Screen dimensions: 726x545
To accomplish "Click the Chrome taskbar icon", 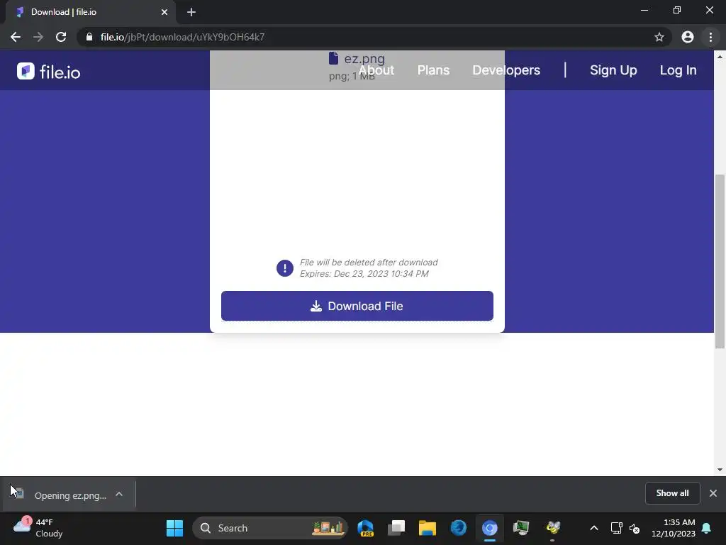I will 489,528.
